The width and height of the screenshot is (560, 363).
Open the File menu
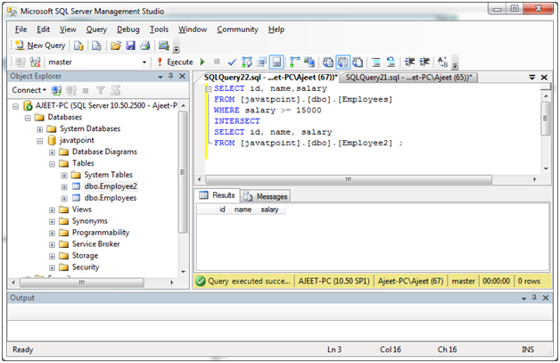[x=21, y=29]
